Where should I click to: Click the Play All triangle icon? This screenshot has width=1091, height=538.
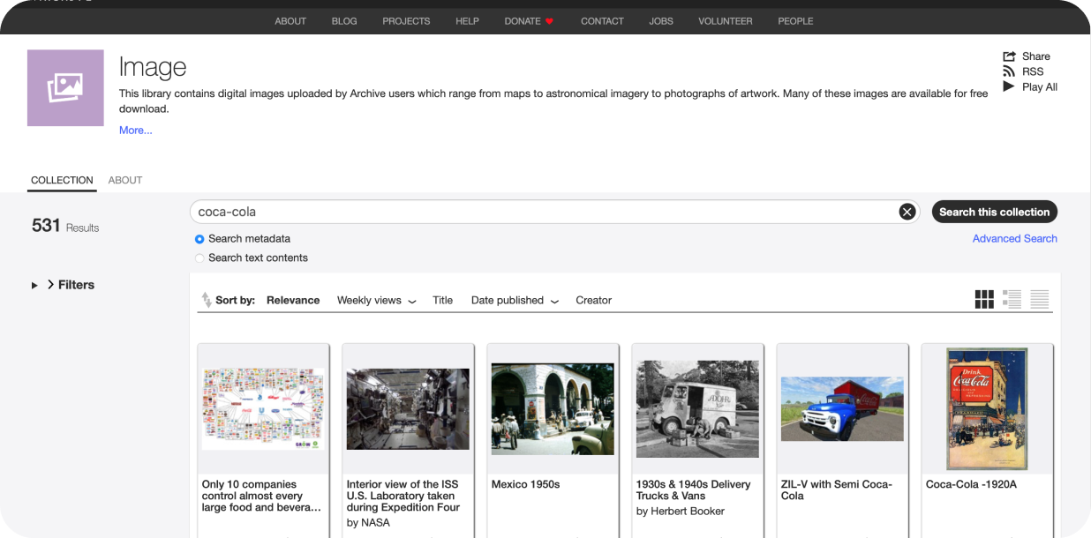point(1009,86)
